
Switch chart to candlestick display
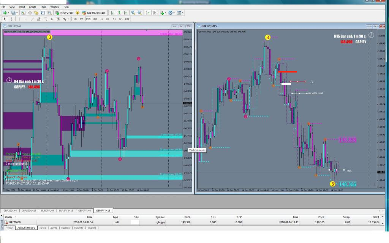coord(119,13)
